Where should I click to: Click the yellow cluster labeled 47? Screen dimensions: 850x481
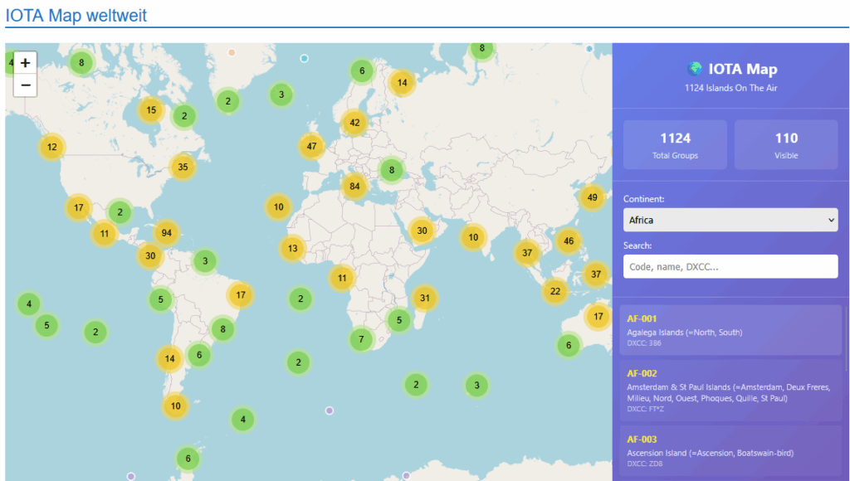[311, 146]
